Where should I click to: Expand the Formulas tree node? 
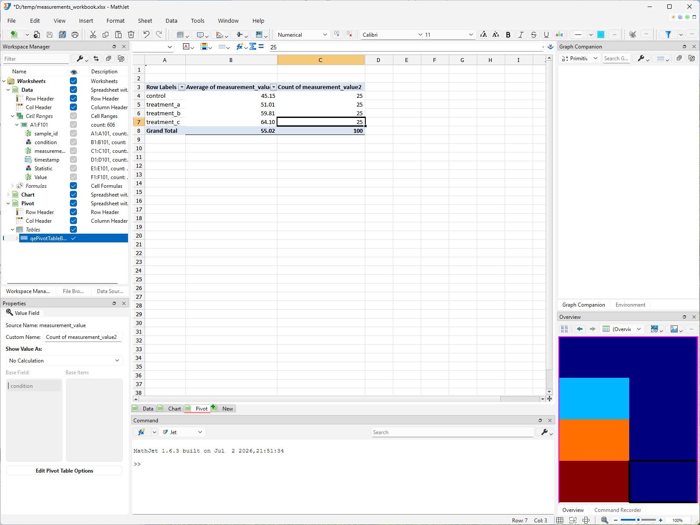pos(12,186)
